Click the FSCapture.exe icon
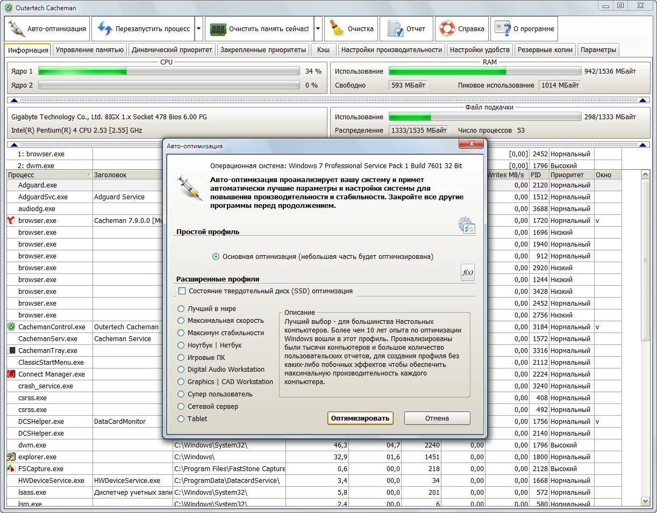The height and width of the screenshot is (513, 657). [11, 468]
